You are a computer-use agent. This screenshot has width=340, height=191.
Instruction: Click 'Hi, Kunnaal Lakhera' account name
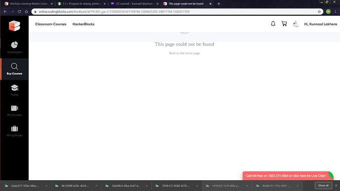[320, 24]
